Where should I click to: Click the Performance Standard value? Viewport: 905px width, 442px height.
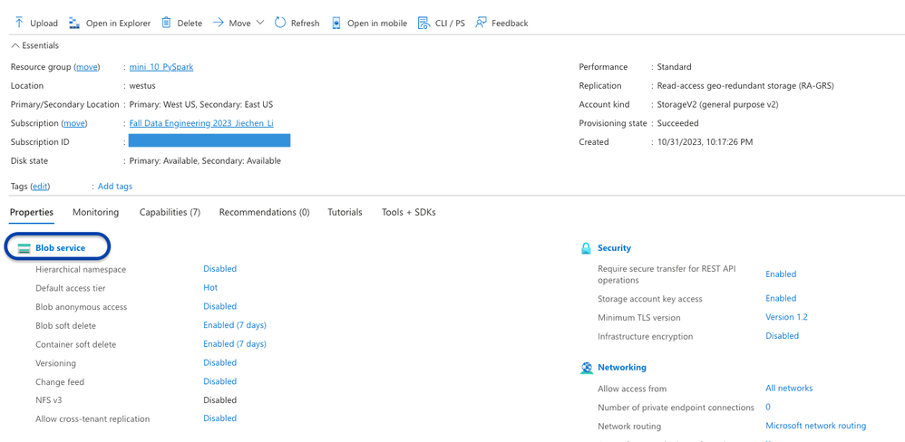pos(674,67)
